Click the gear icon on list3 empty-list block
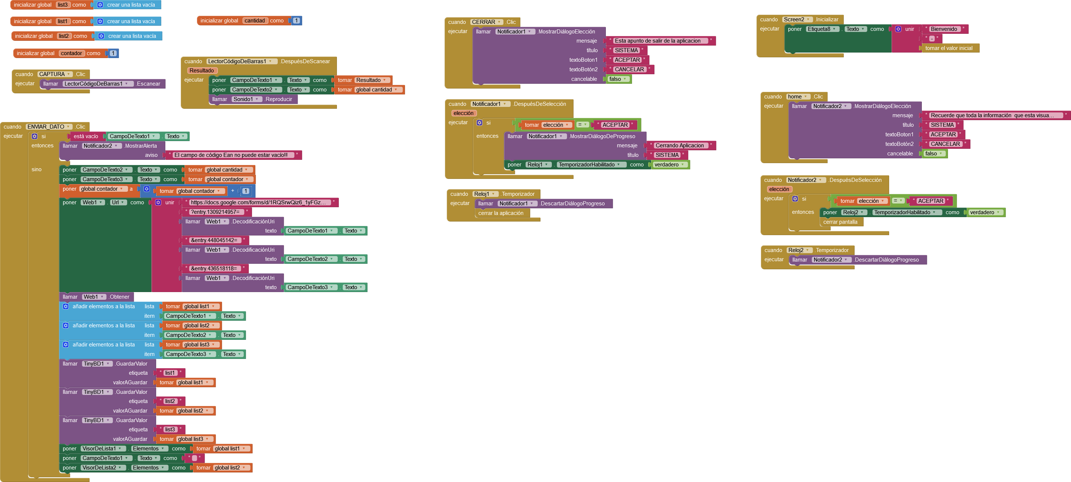 click(100, 5)
